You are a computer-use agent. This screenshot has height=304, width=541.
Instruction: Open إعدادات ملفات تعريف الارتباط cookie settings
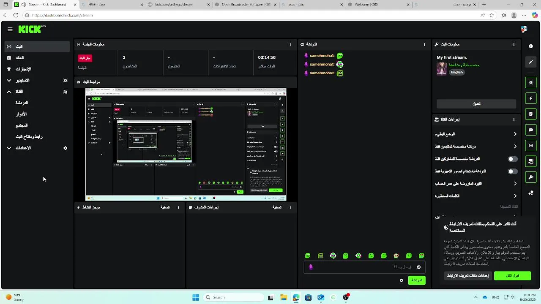(x=468, y=276)
